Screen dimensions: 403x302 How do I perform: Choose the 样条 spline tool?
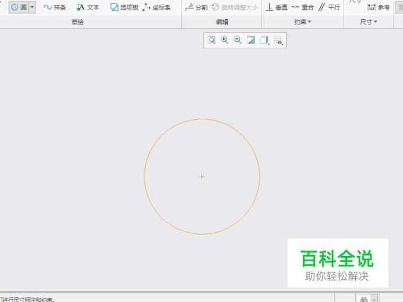(x=55, y=7)
